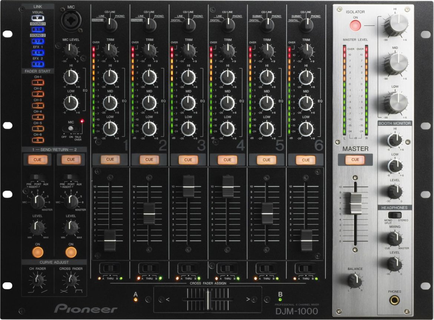The width and height of the screenshot is (434, 320).
Task: Click the master BALANCE knob
Action: click(x=355, y=280)
